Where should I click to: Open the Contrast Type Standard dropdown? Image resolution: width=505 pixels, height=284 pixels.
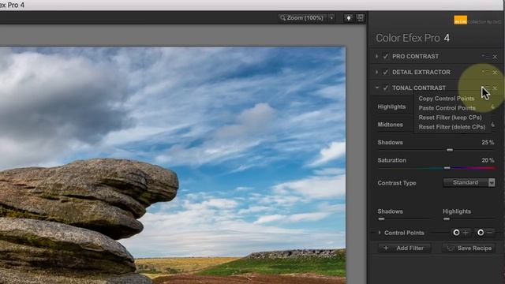469,182
